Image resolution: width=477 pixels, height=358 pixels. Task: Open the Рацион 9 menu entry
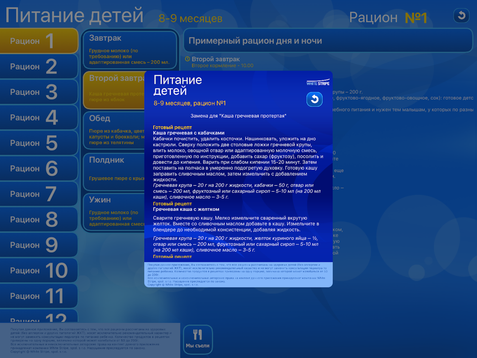(39, 245)
